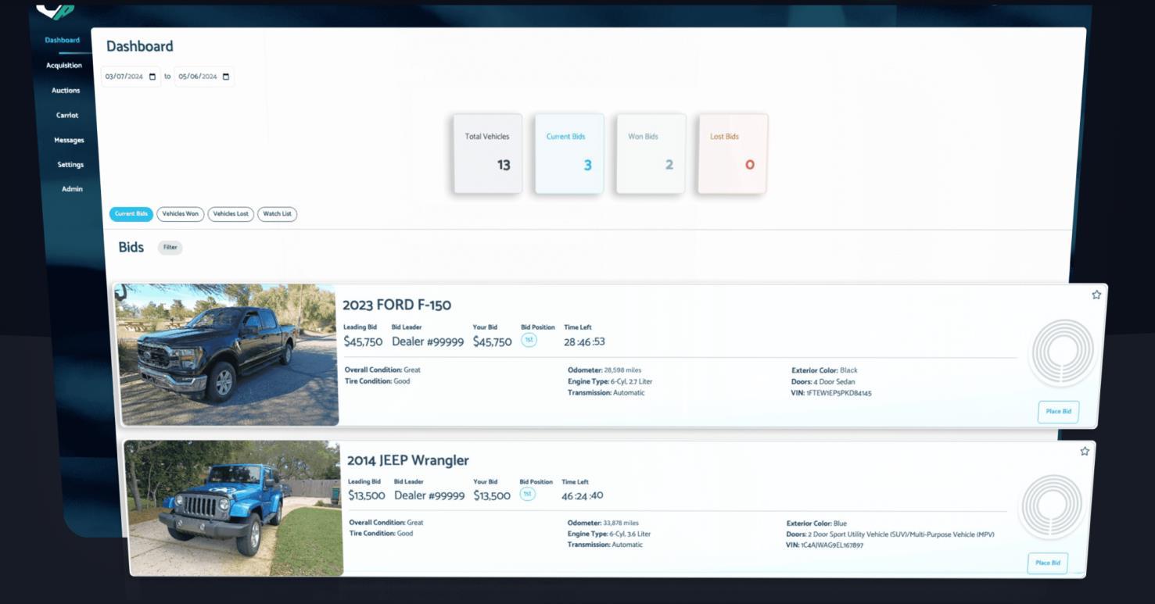This screenshot has height=604, width=1155.
Task: Open Messages from the sidebar
Action: [69, 141]
